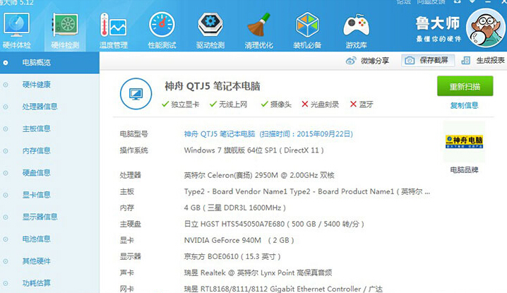
Task: Click the HGST HTS545050A7E680 disk text
Action: [x=274, y=224]
